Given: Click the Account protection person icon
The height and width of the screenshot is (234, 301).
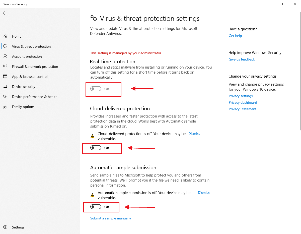Looking at the screenshot, I should [5, 56].
